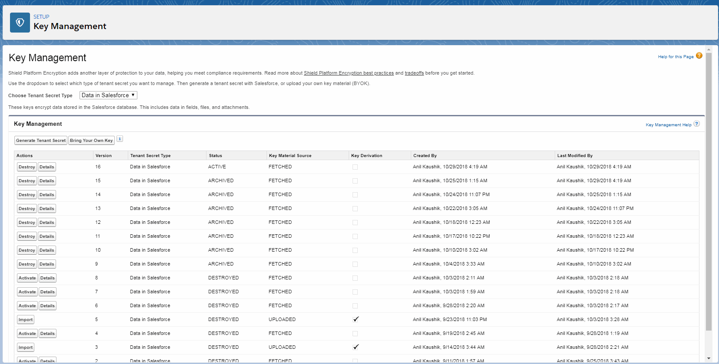Image resolution: width=719 pixels, height=364 pixels.
Task: Import key material for version 5
Action: tap(26, 320)
